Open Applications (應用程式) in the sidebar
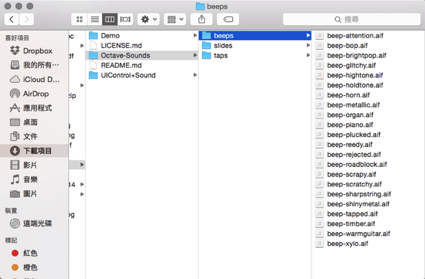Viewport: 425px width, 279px height. 34,108
